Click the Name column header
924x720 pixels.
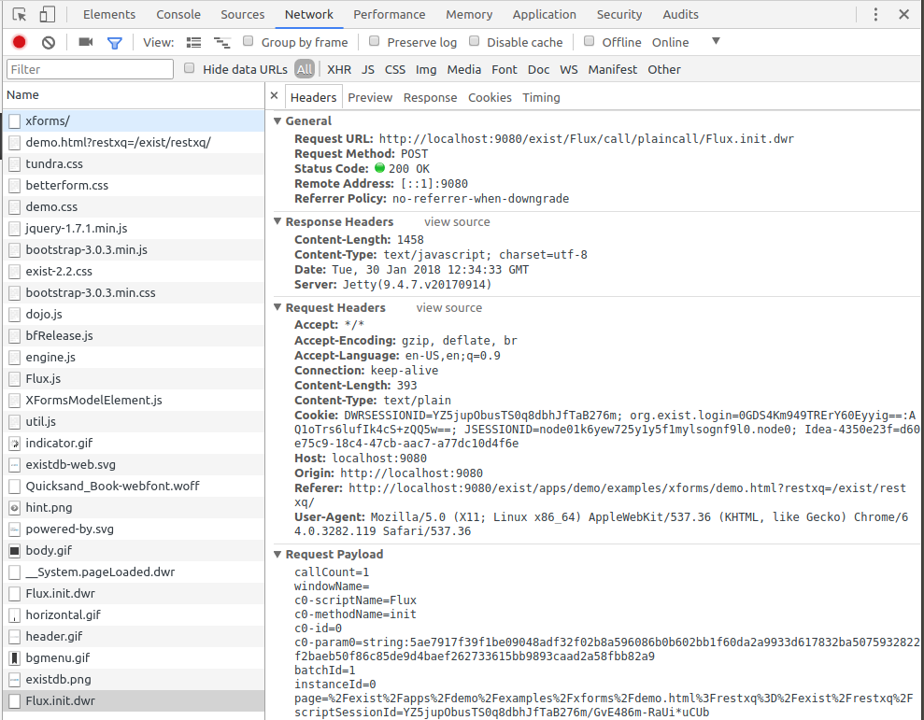click(134, 95)
